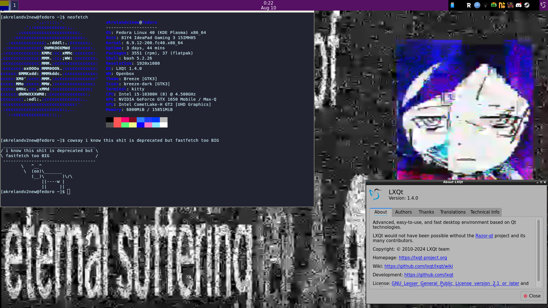This screenshot has width=548, height=308.
Task: Click the audio spectrum tray icon
Action: coord(510,5)
